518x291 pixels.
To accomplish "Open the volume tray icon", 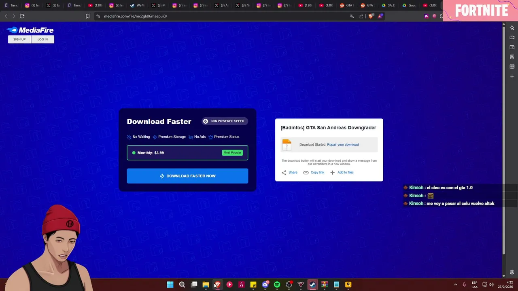I will point(492,285).
